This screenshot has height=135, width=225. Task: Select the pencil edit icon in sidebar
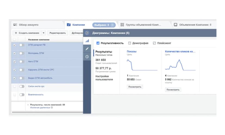pos(87,49)
